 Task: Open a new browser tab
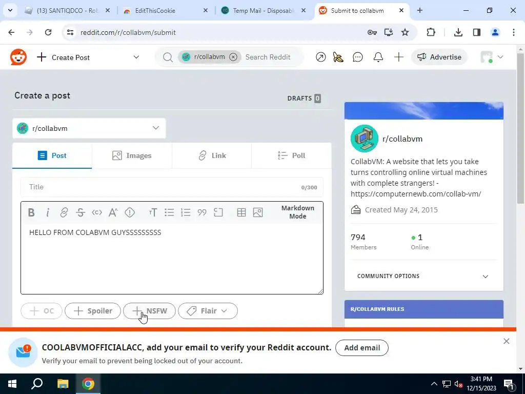420,11
